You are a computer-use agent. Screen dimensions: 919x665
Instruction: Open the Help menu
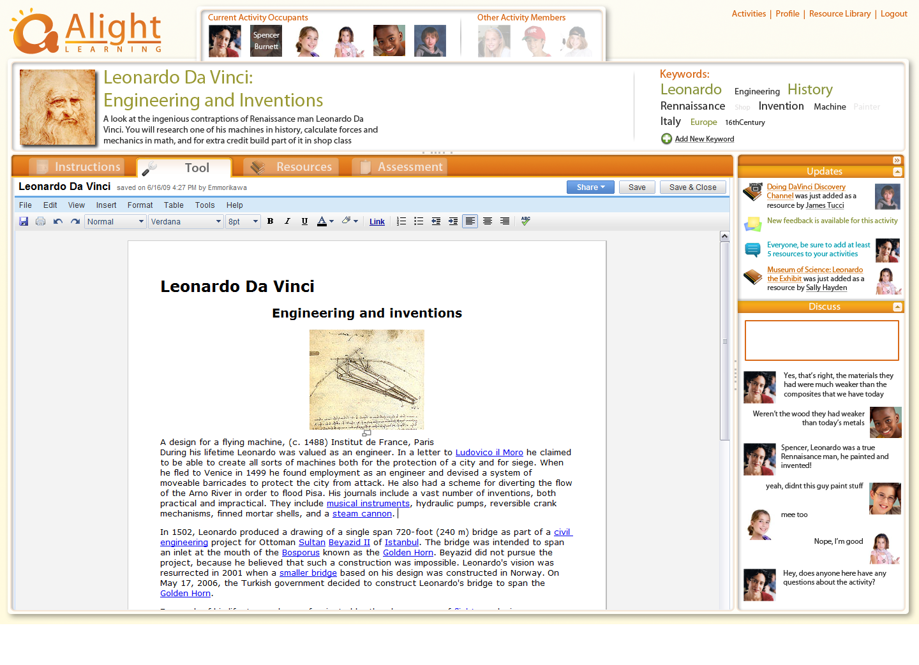point(235,205)
